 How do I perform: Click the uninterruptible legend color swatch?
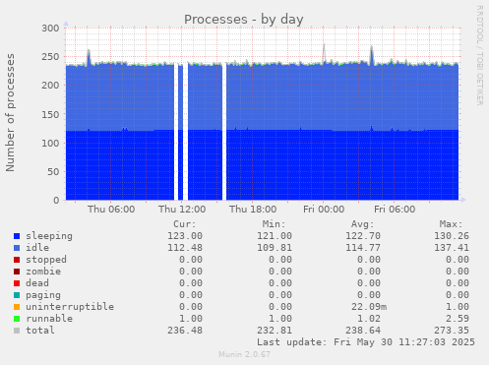(17, 307)
